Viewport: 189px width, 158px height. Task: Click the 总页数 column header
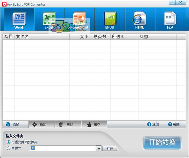(100, 37)
